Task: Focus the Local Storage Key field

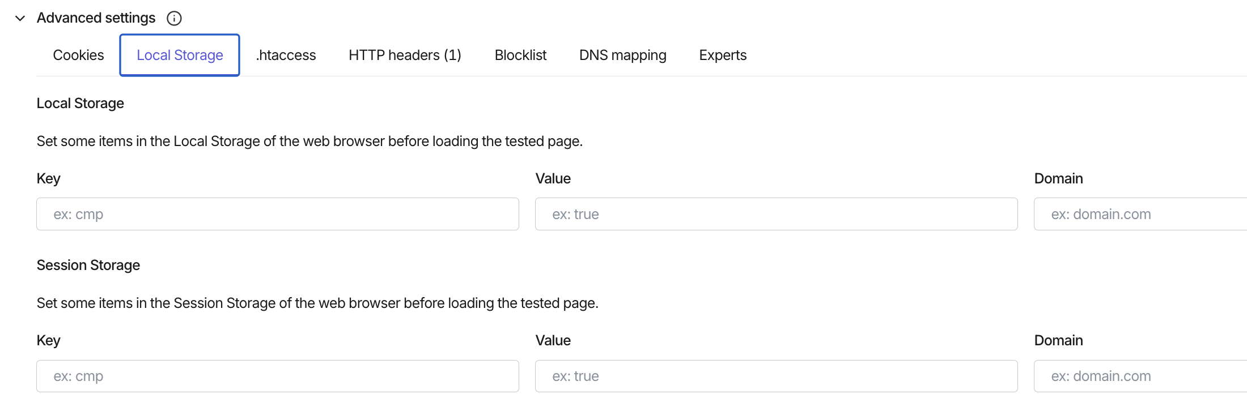Action: click(278, 214)
